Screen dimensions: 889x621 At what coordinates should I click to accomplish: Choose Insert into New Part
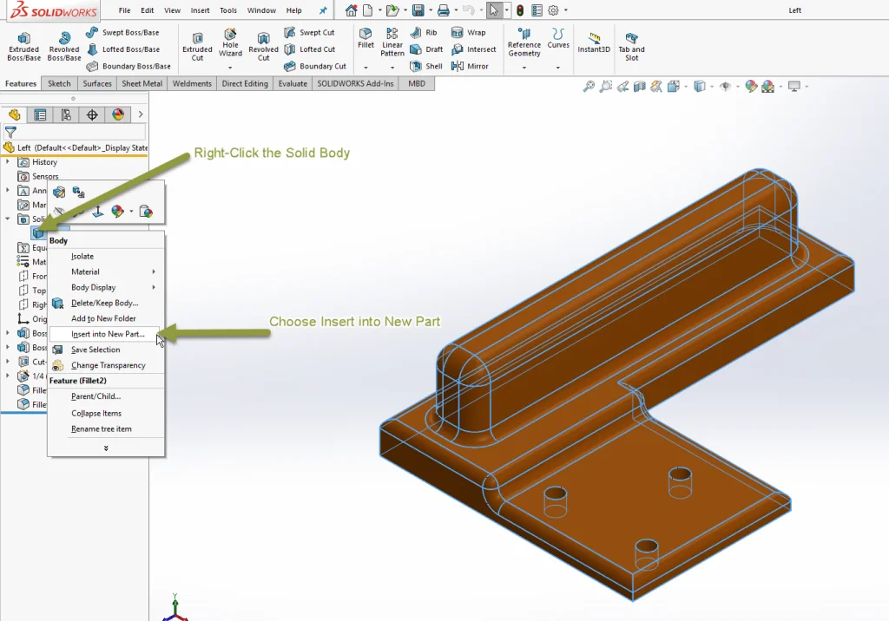[106, 334]
